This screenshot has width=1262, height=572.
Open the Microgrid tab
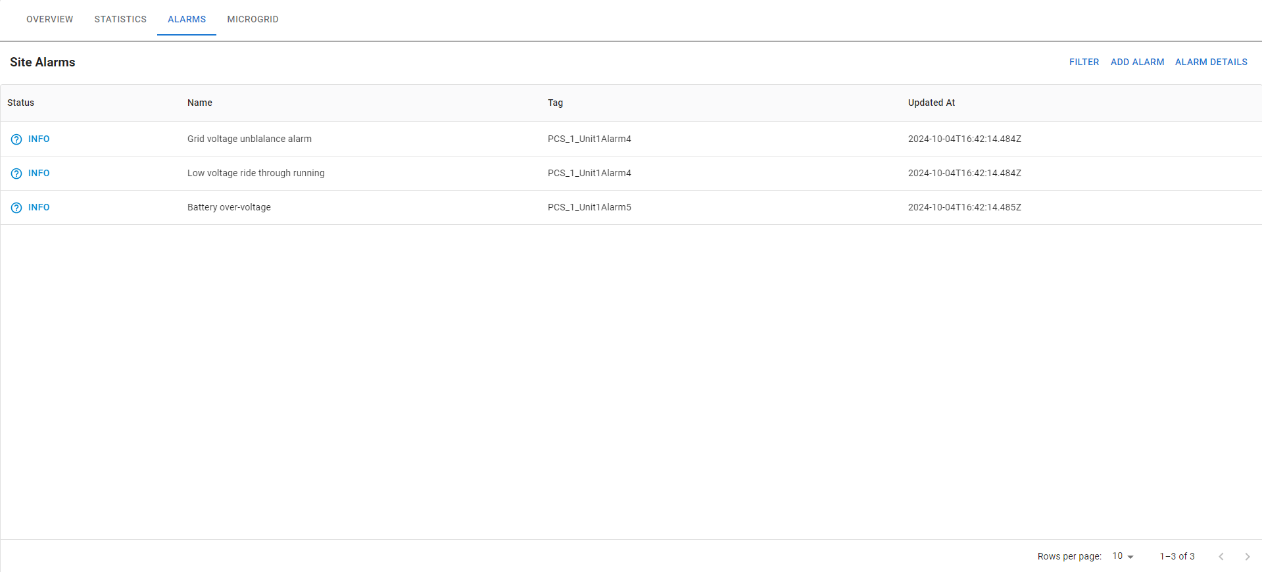[x=253, y=19]
